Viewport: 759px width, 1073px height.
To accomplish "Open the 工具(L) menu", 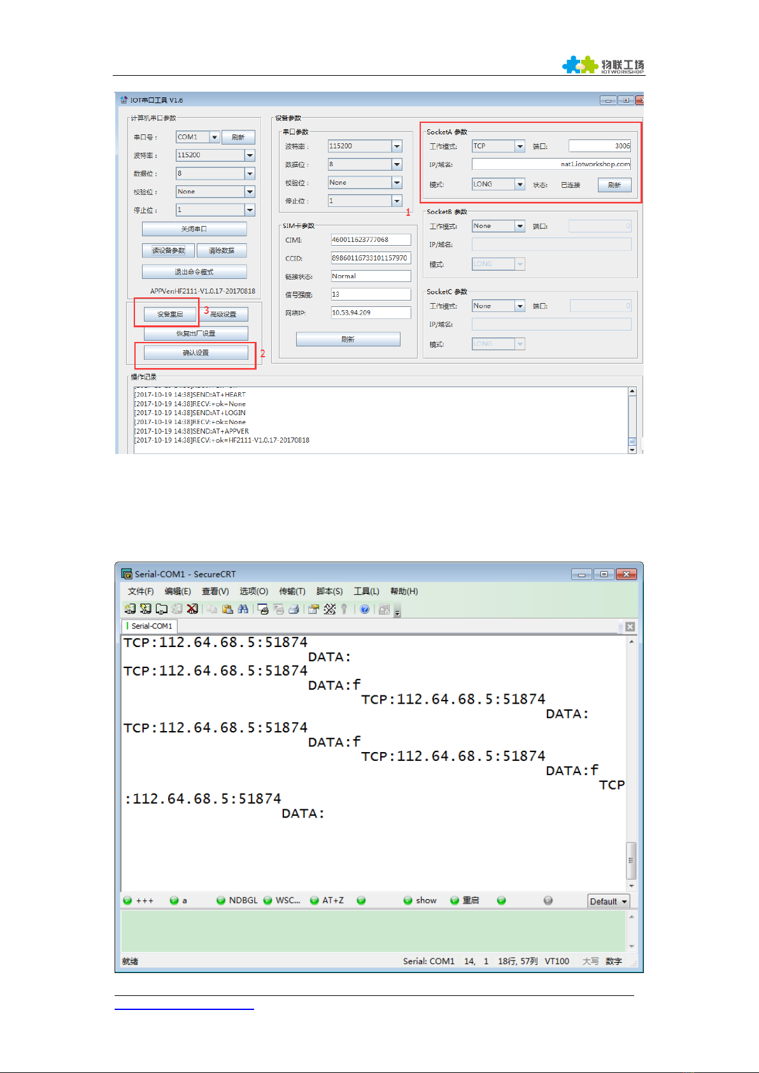I will 367,591.
